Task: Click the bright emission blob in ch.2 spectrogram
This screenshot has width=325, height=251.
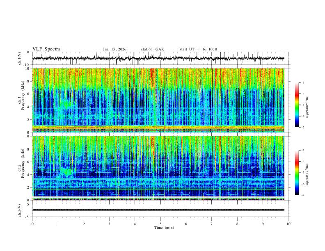Action: coord(66,172)
